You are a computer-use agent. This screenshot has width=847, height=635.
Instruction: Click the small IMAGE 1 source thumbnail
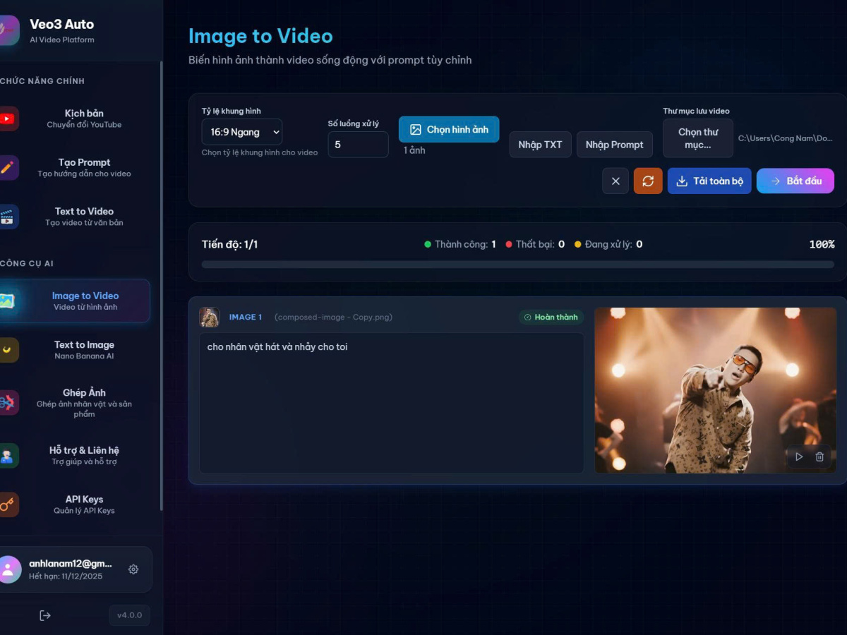point(209,317)
